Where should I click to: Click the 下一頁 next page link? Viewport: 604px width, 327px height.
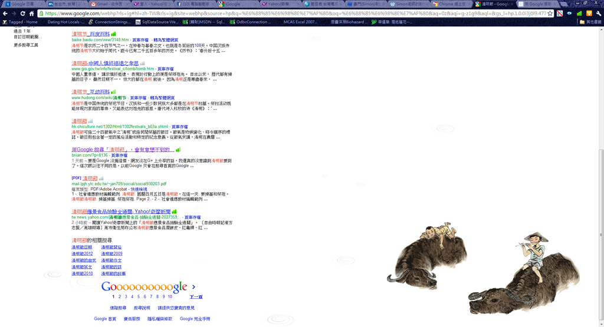coord(196,296)
